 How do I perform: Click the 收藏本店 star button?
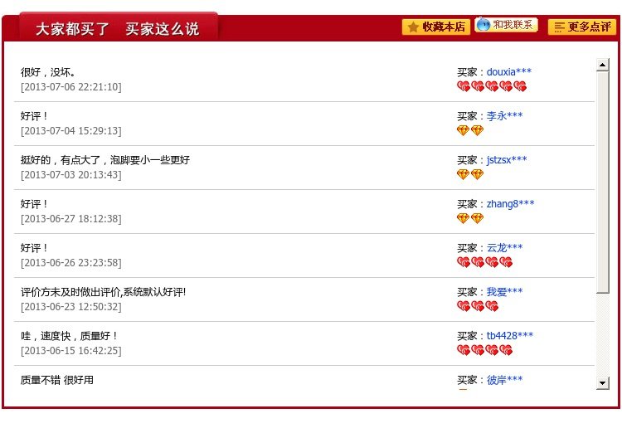click(435, 27)
